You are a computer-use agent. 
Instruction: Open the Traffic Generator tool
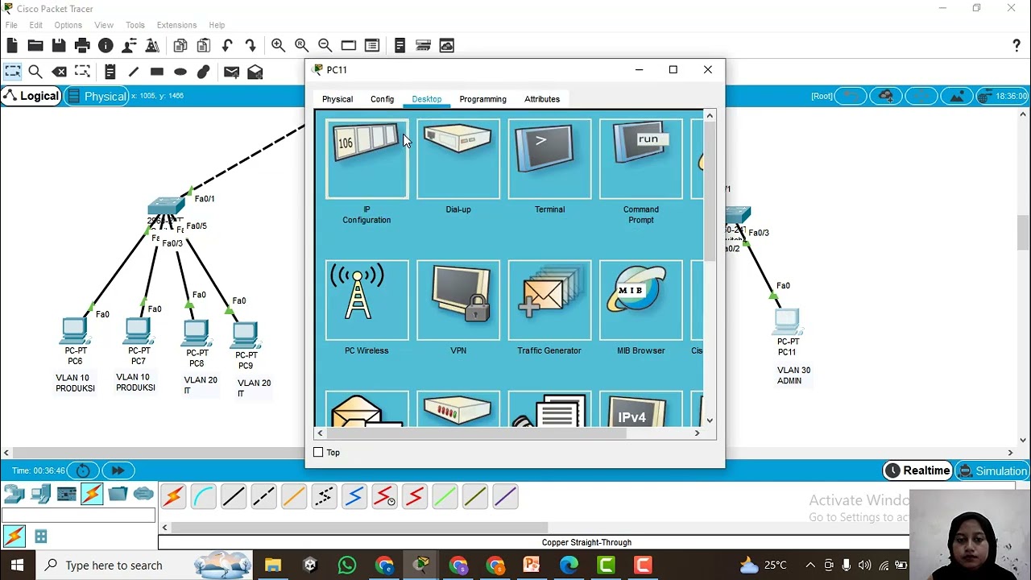coord(549,300)
